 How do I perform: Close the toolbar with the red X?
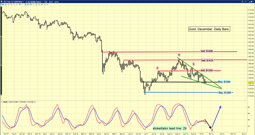[1, 4]
